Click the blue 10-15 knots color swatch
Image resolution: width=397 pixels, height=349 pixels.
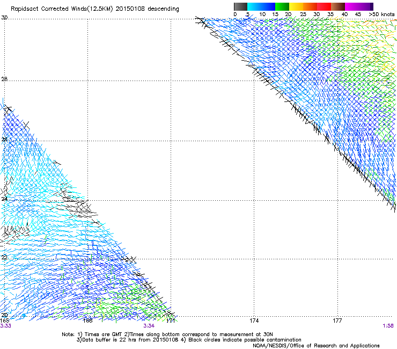coord(268,6)
